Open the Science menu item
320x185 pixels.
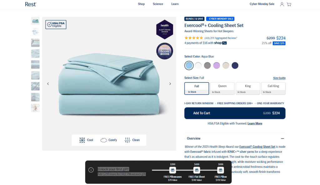pos(158,4)
